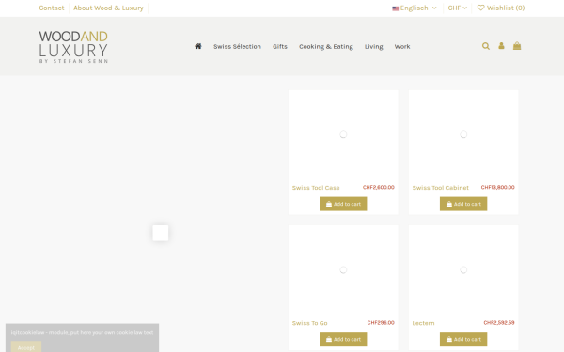The width and height of the screenshot is (564, 352).
Task: Accept the cookie notice
Action: pyautogui.click(x=26, y=347)
